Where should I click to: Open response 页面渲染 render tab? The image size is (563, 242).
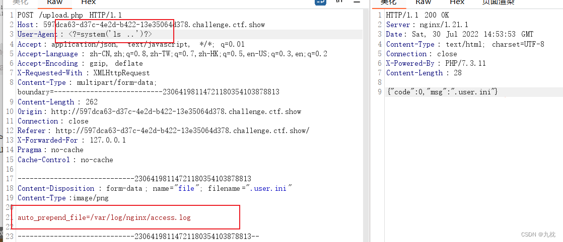498,2
